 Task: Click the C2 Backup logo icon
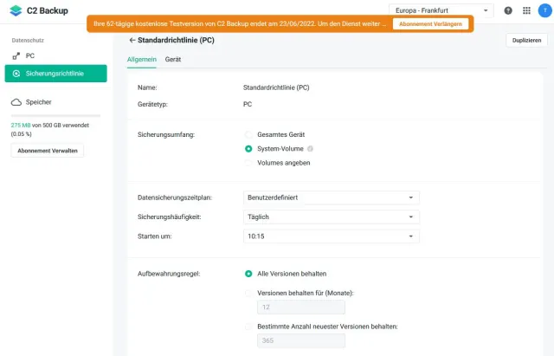pyautogui.click(x=16, y=10)
